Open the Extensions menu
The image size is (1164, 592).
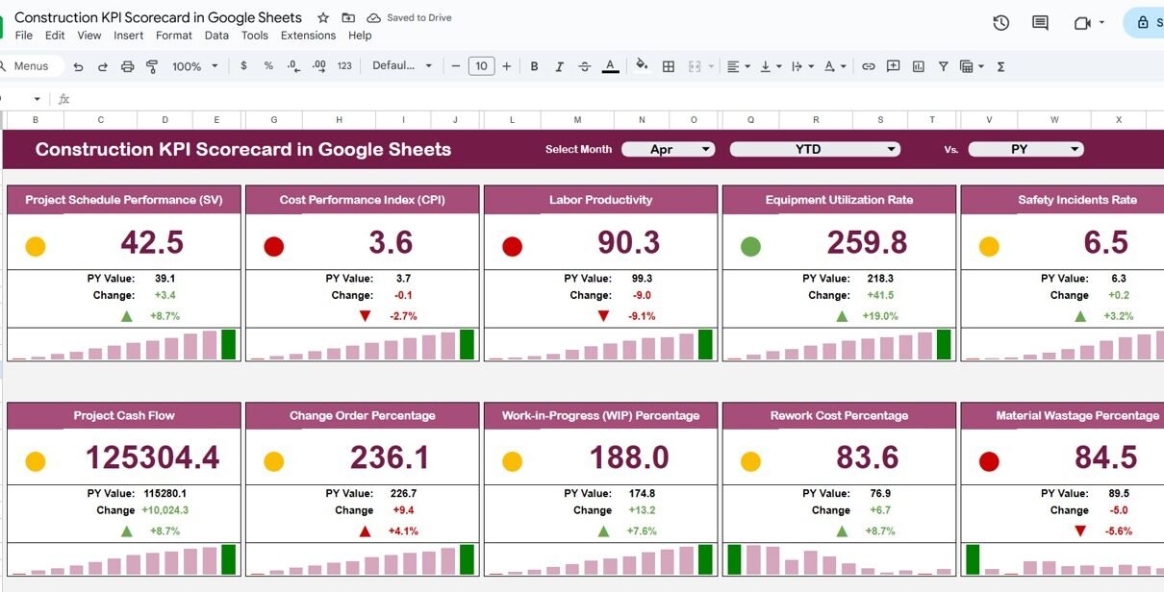pyautogui.click(x=308, y=36)
